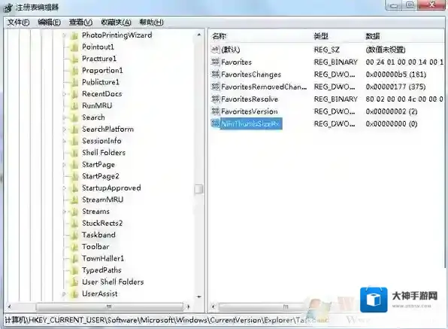Expand the Streams tree node
The height and width of the screenshot is (329, 448).
[x=65, y=212]
